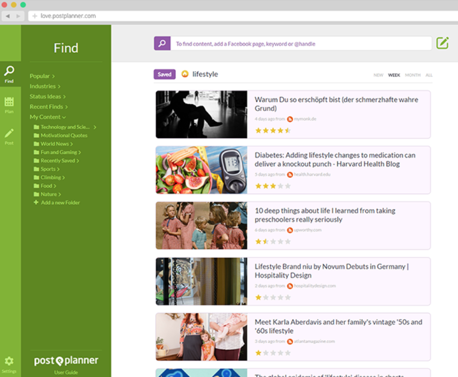This screenshot has width=458, height=377.
Task: Rate the Diabetes article five stars
Action: [x=288, y=186]
